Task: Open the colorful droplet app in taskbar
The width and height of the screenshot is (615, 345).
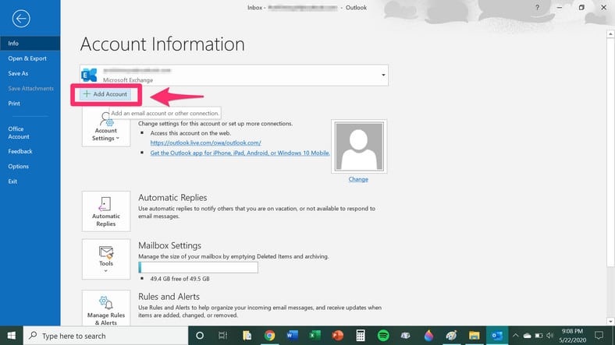Action: point(428,336)
